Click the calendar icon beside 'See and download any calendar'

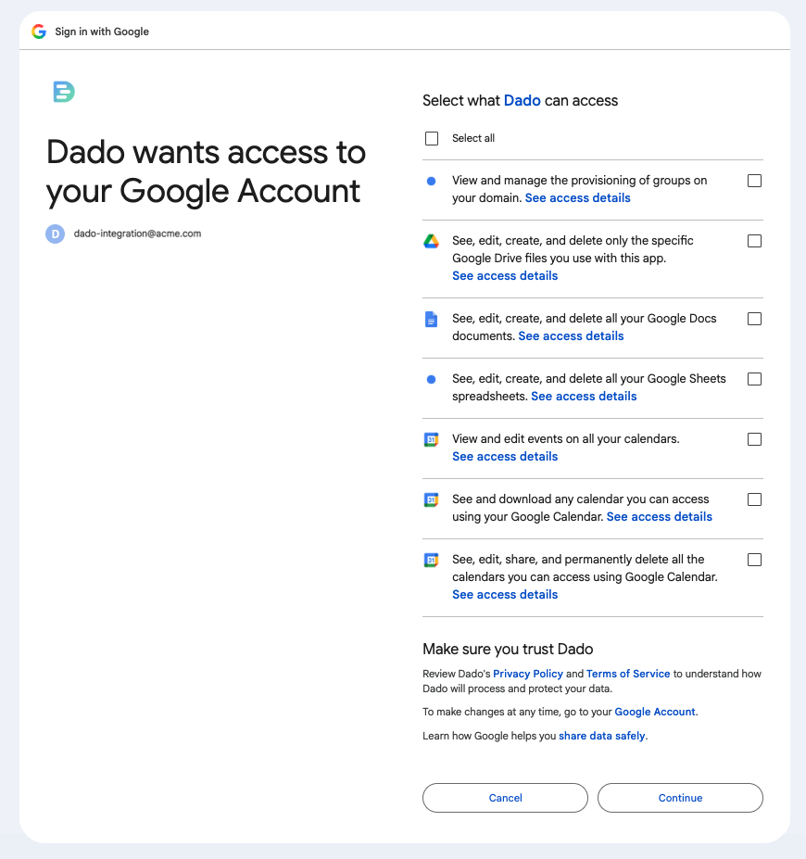pos(432,499)
